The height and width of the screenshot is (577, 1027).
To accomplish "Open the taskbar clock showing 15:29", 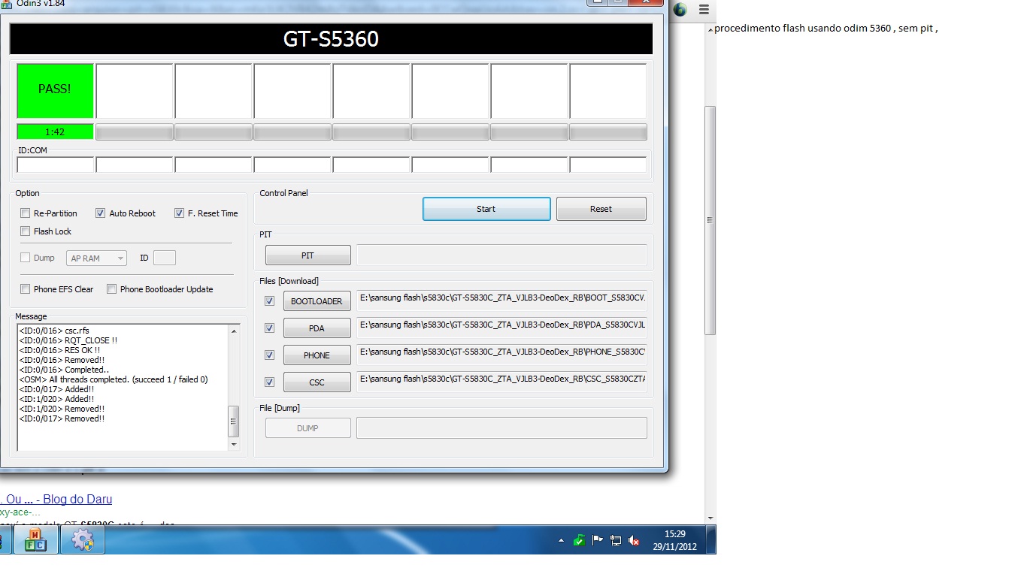I will (675, 540).
